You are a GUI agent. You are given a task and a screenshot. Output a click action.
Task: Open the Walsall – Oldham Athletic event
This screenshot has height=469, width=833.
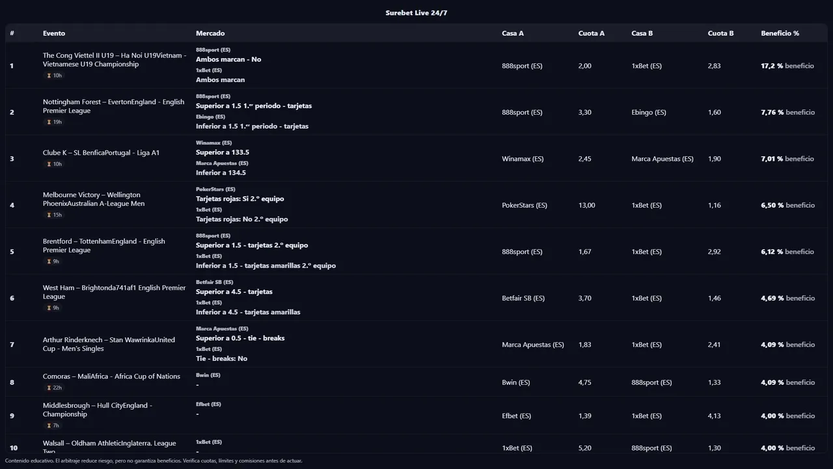click(x=109, y=444)
